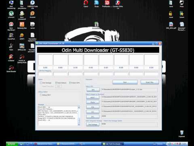This screenshot has width=194, height=146.
Task: Click message log scrollbar down arrow
Action: point(79,124)
